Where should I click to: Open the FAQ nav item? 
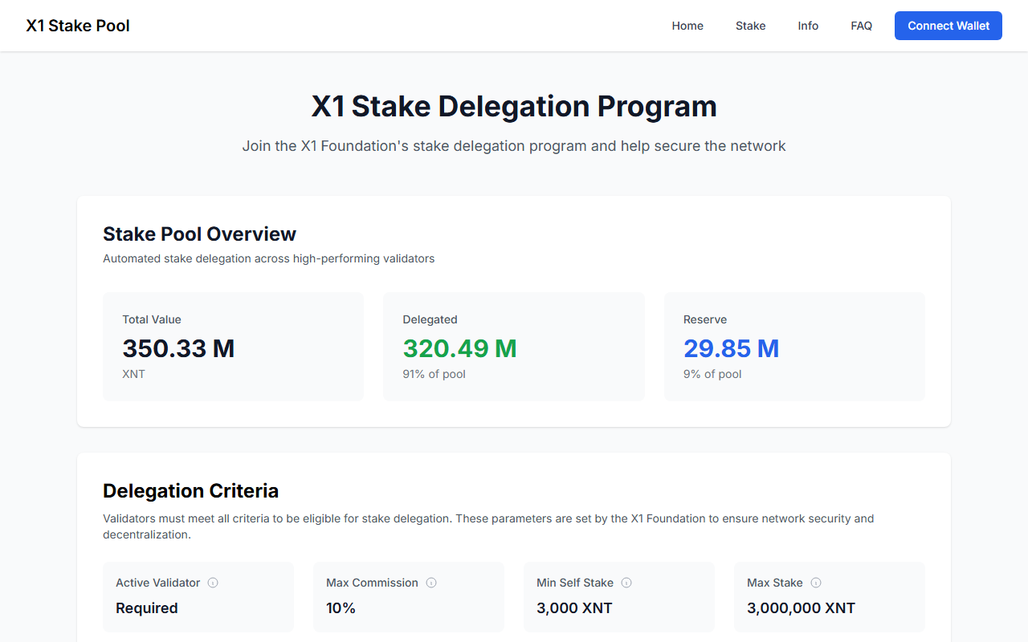861,26
